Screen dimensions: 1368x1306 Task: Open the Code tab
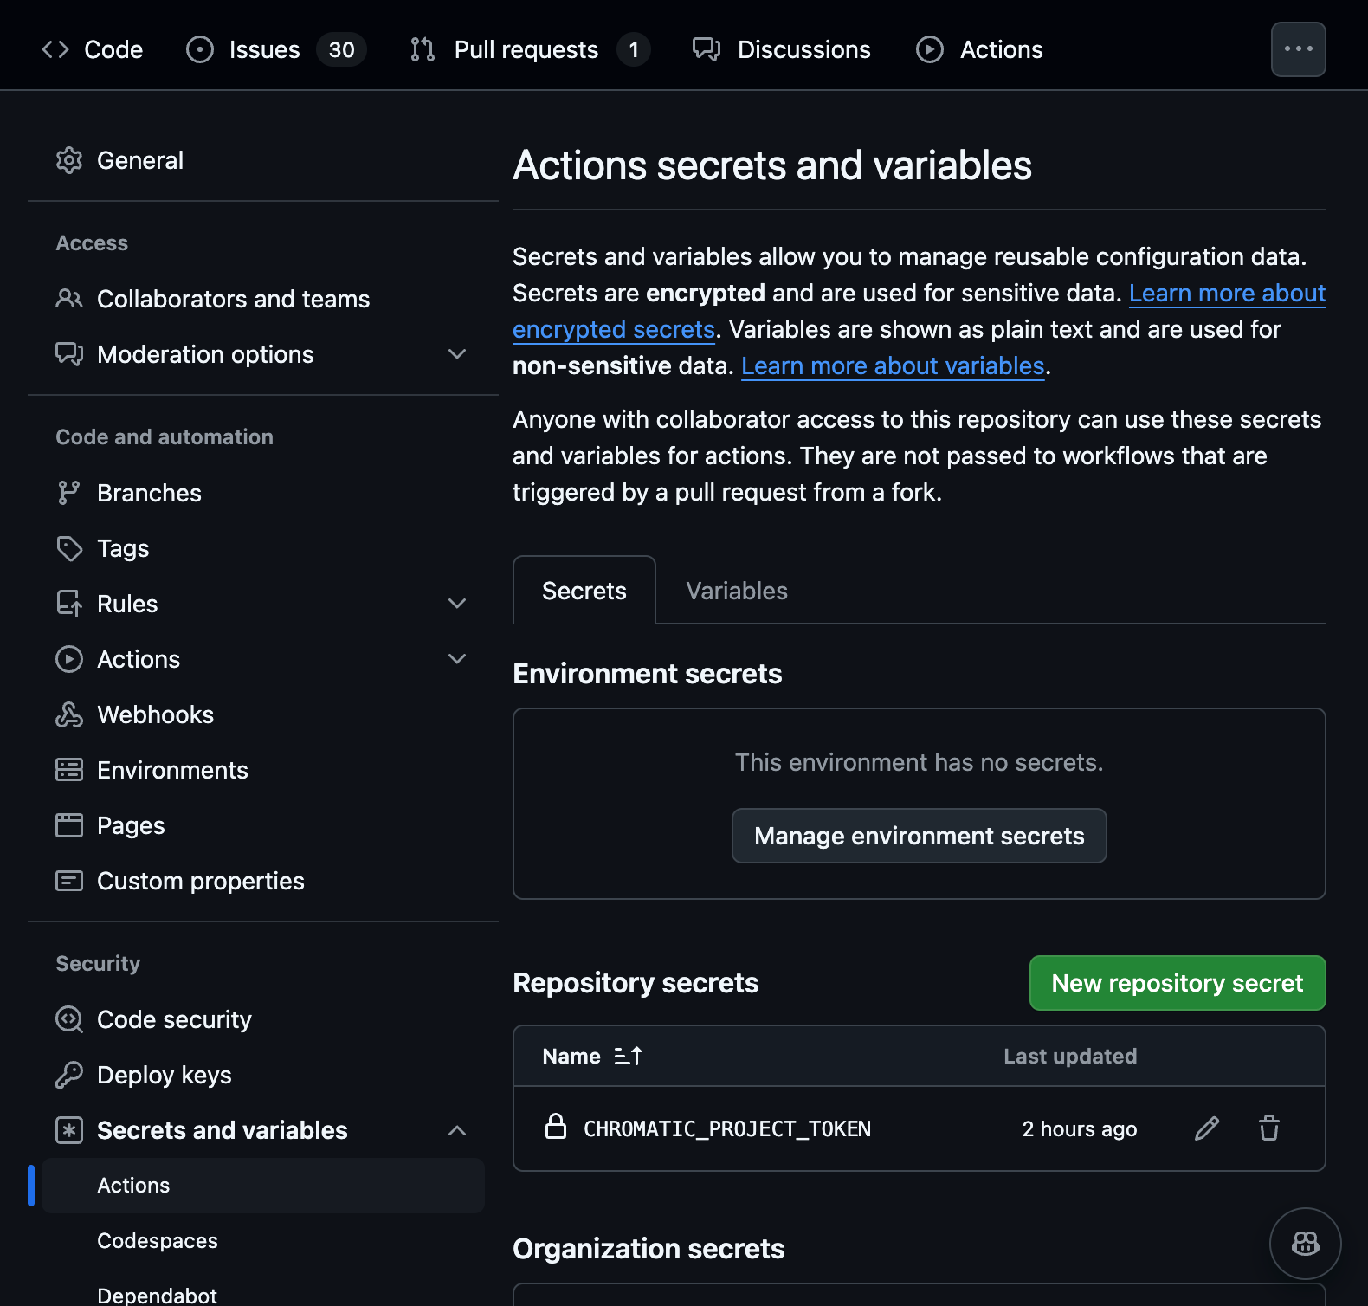93,49
